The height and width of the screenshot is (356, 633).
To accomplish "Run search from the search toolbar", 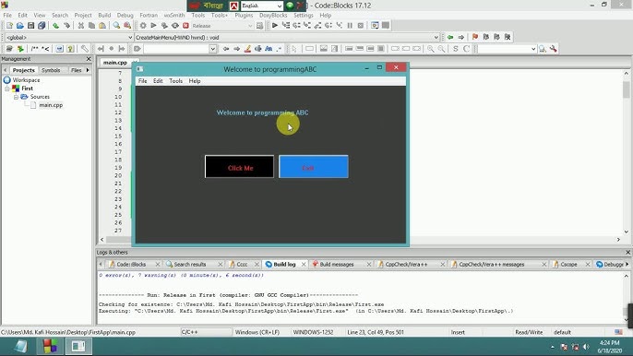I will (x=543, y=49).
